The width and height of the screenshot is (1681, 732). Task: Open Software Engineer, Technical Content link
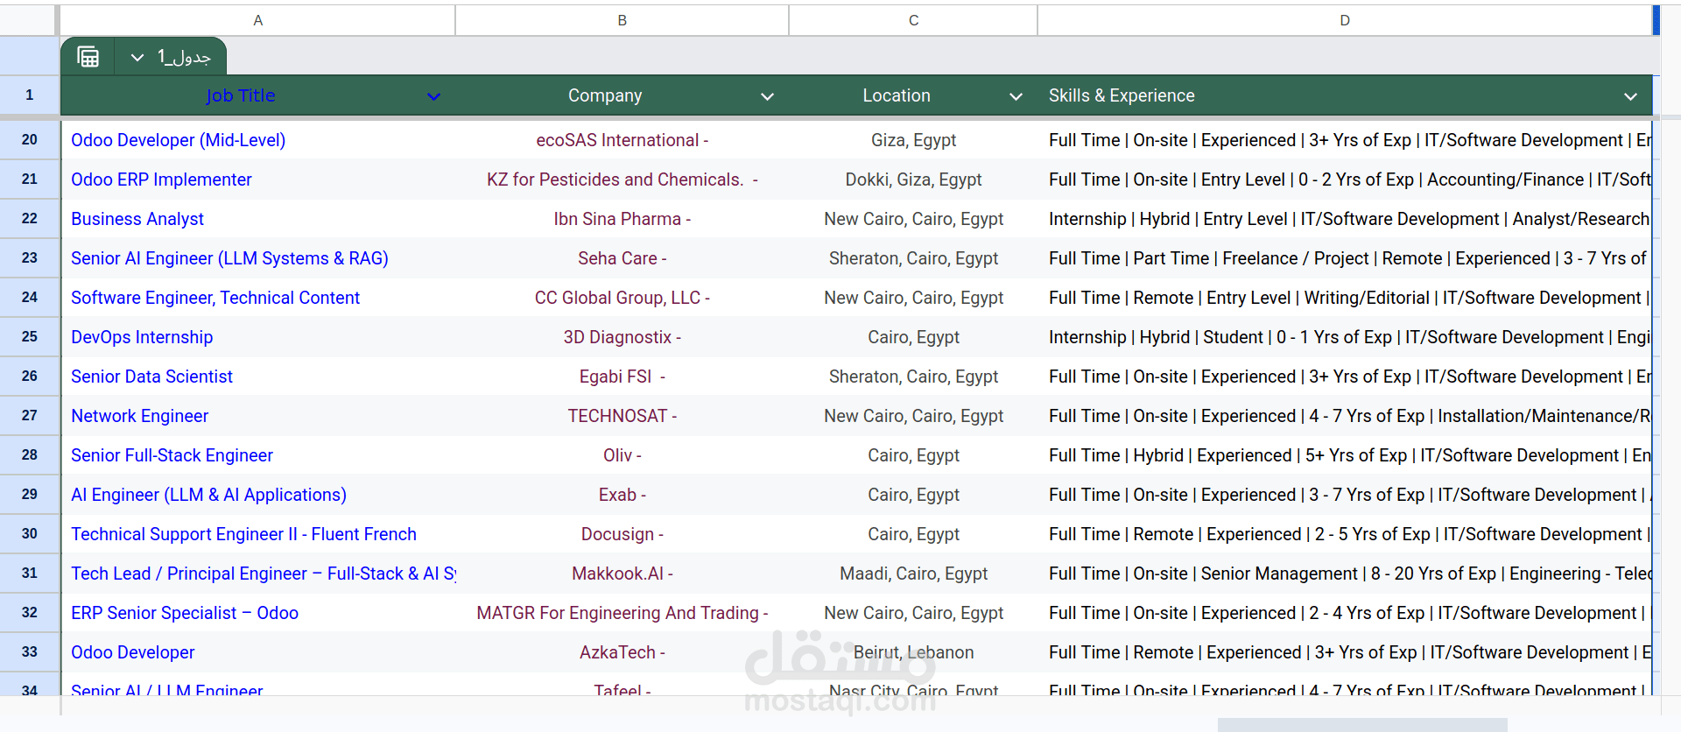tap(215, 298)
